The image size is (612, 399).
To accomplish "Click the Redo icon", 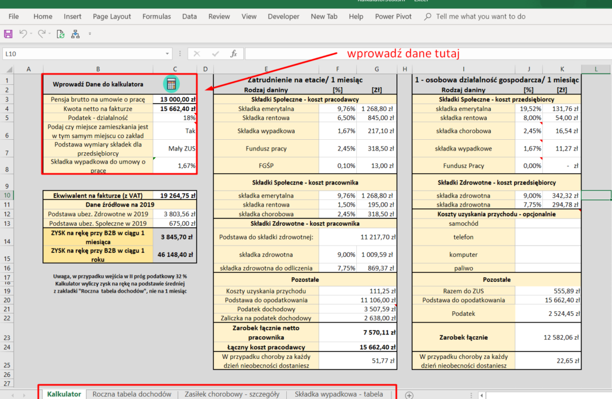I will (x=42, y=34).
